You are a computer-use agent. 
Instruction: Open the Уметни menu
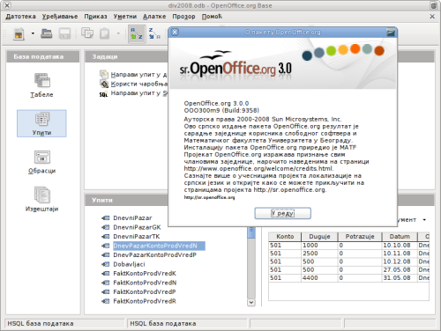click(x=125, y=17)
